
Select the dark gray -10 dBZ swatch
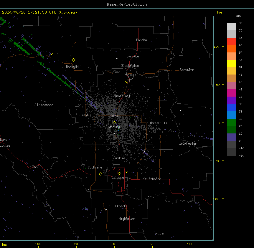point(232,152)
